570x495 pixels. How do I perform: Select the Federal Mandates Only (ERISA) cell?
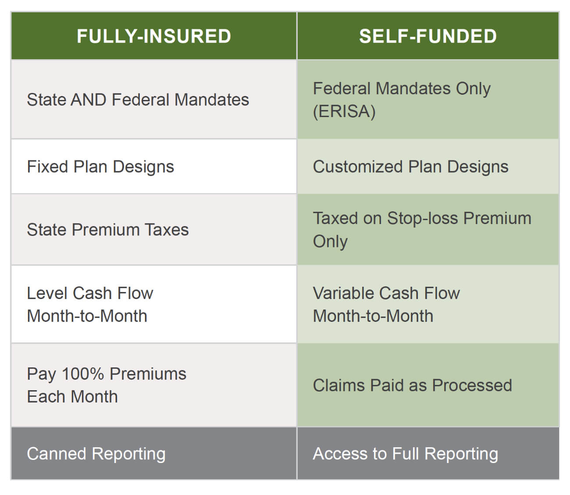point(428,100)
